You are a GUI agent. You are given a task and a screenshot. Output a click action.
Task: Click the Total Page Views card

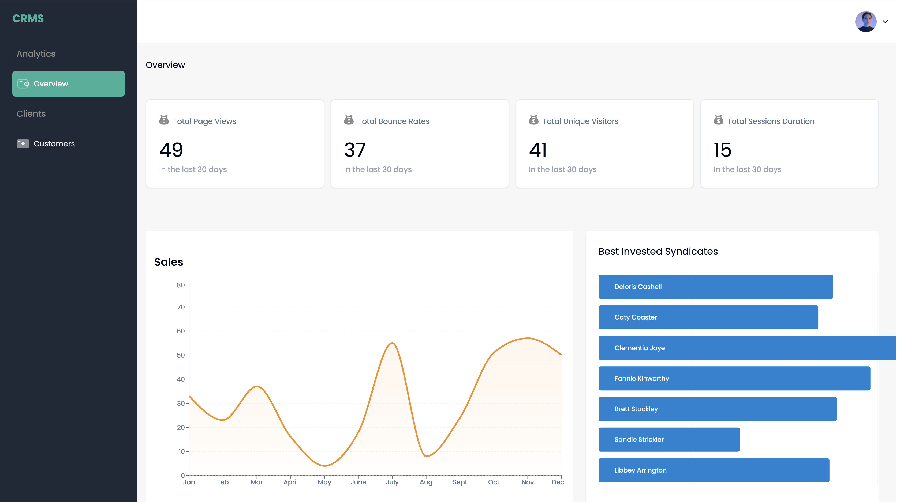(235, 144)
